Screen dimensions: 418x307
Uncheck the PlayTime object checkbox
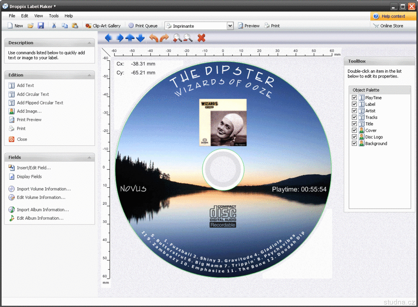point(354,98)
